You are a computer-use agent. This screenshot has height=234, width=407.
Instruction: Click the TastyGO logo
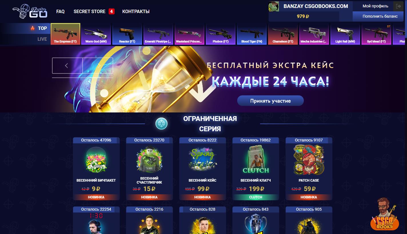click(30, 11)
